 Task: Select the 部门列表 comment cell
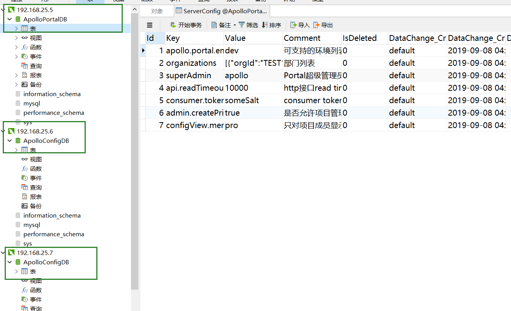click(312, 63)
